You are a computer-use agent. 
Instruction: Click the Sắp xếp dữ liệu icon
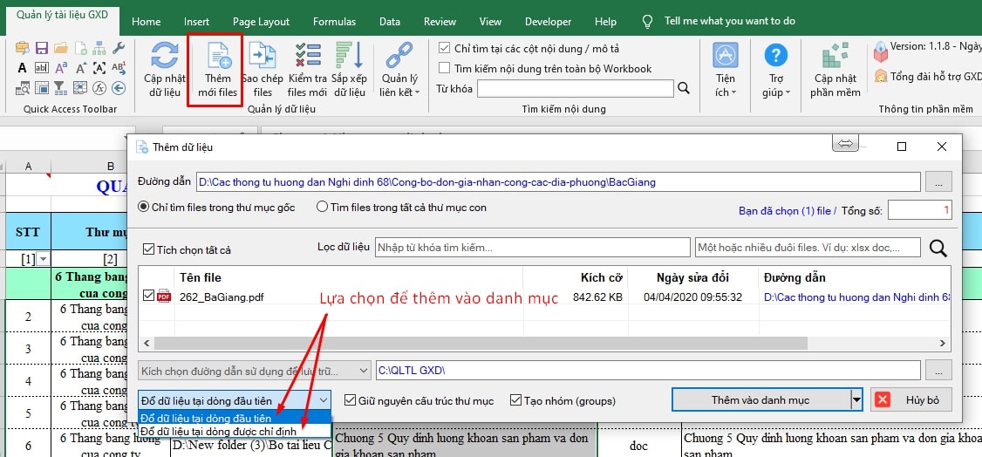349,56
